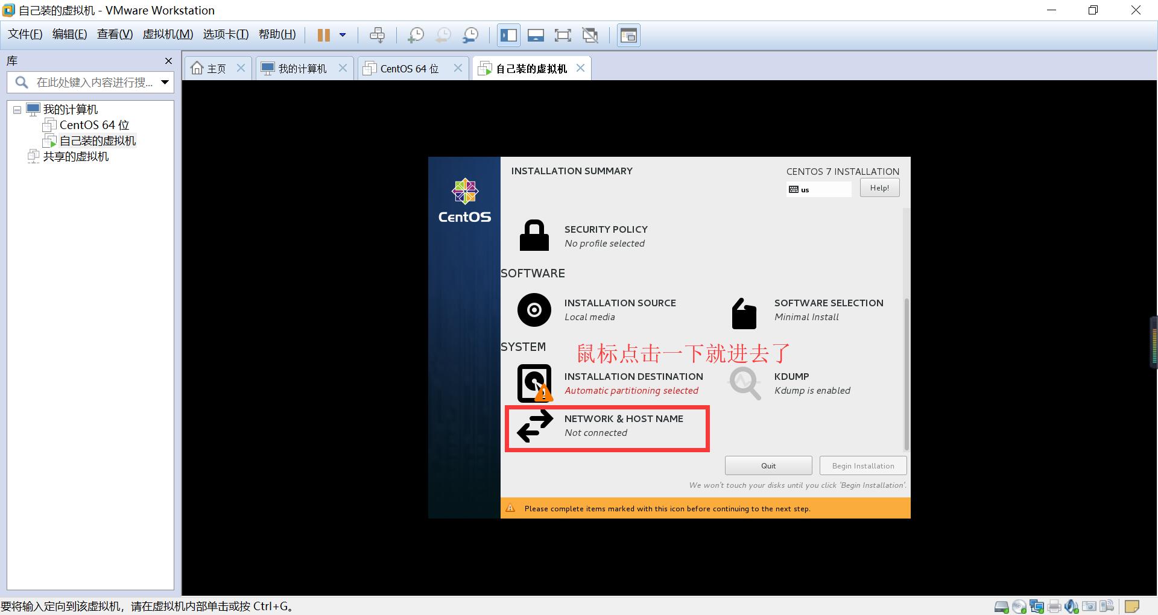The height and width of the screenshot is (615, 1158).
Task: Click the 'Automatic partitioning selected' text
Action: (x=631, y=391)
